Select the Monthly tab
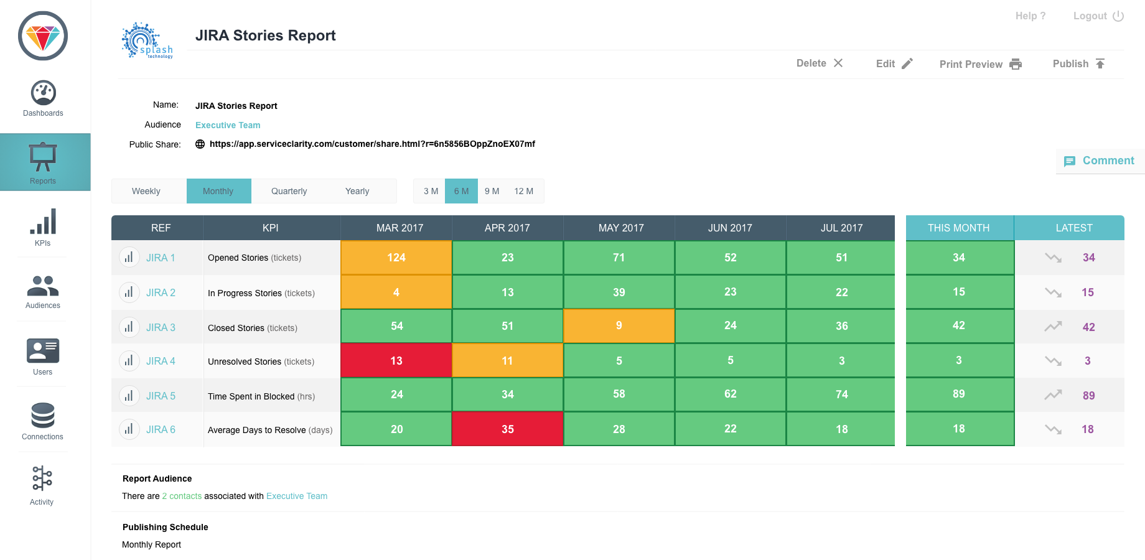Image resolution: width=1145 pixels, height=560 pixels. pyautogui.click(x=218, y=191)
